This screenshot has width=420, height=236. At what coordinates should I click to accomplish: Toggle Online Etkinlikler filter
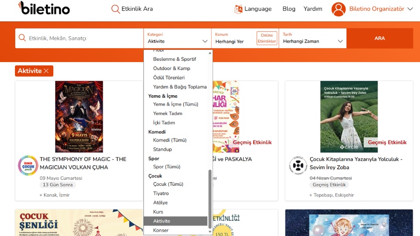click(267, 38)
